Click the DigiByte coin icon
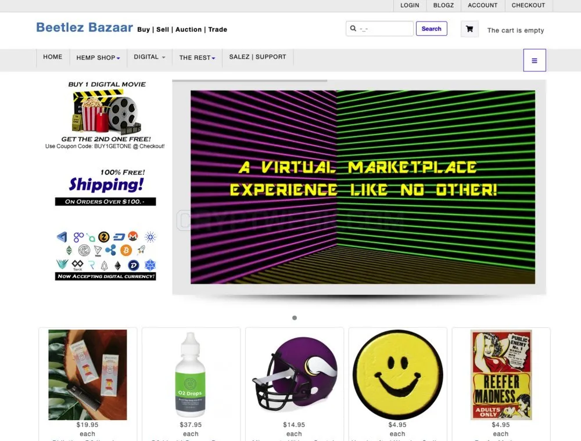 (134, 265)
